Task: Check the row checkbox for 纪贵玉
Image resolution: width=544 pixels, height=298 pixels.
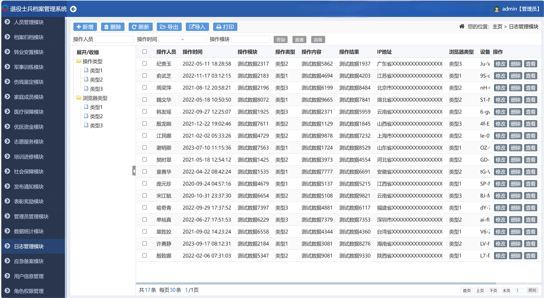Action: pyautogui.click(x=144, y=64)
